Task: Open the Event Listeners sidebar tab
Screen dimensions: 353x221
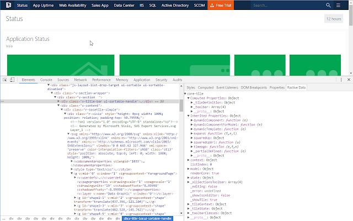Action: coord(227,87)
